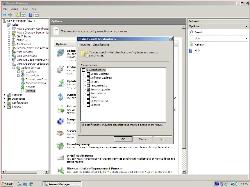Viewport: 250px width, 187px height.
Task: Check the Feature Packs checkbox
Action: [x=88, y=85]
